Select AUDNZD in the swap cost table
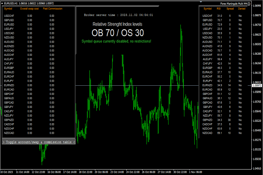This screenshot has width=263, height=175. tap(9, 46)
